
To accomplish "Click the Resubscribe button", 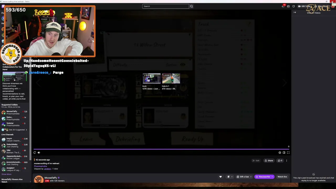I will pyautogui.click(x=263, y=177).
